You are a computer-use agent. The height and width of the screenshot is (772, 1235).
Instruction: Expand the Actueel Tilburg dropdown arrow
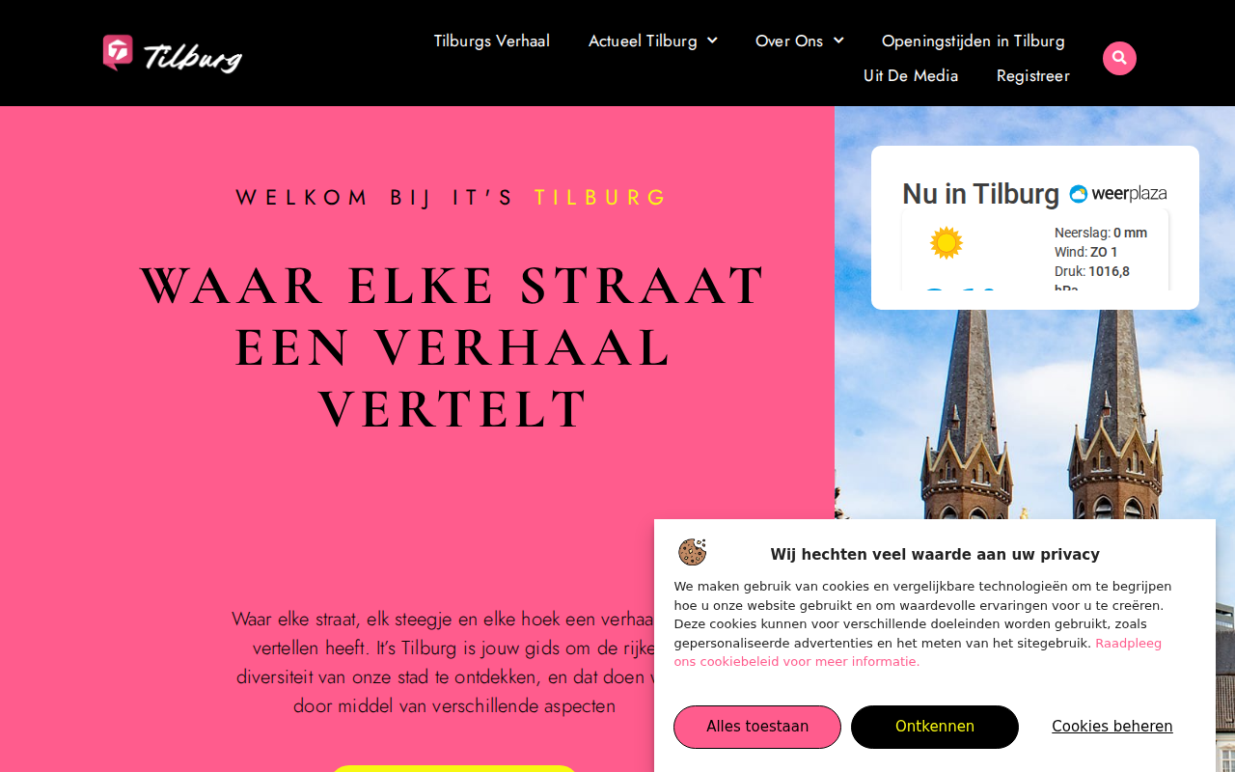(x=712, y=41)
